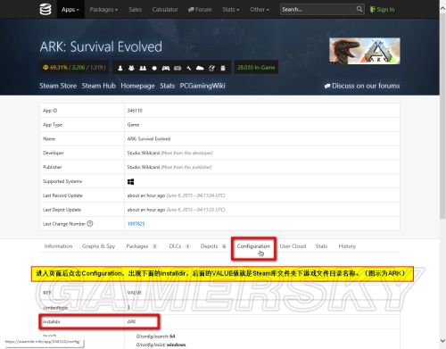Open the PCGamingWiki link
The width and height of the screenshot is (446, 349).
[x=202, y=86]
